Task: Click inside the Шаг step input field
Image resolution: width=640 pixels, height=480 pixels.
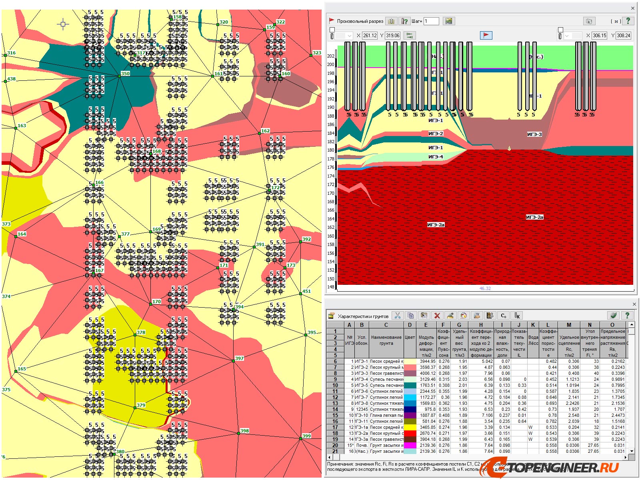Action: point(432,22)
